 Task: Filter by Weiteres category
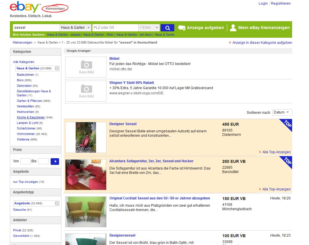(x=23, y=139)
